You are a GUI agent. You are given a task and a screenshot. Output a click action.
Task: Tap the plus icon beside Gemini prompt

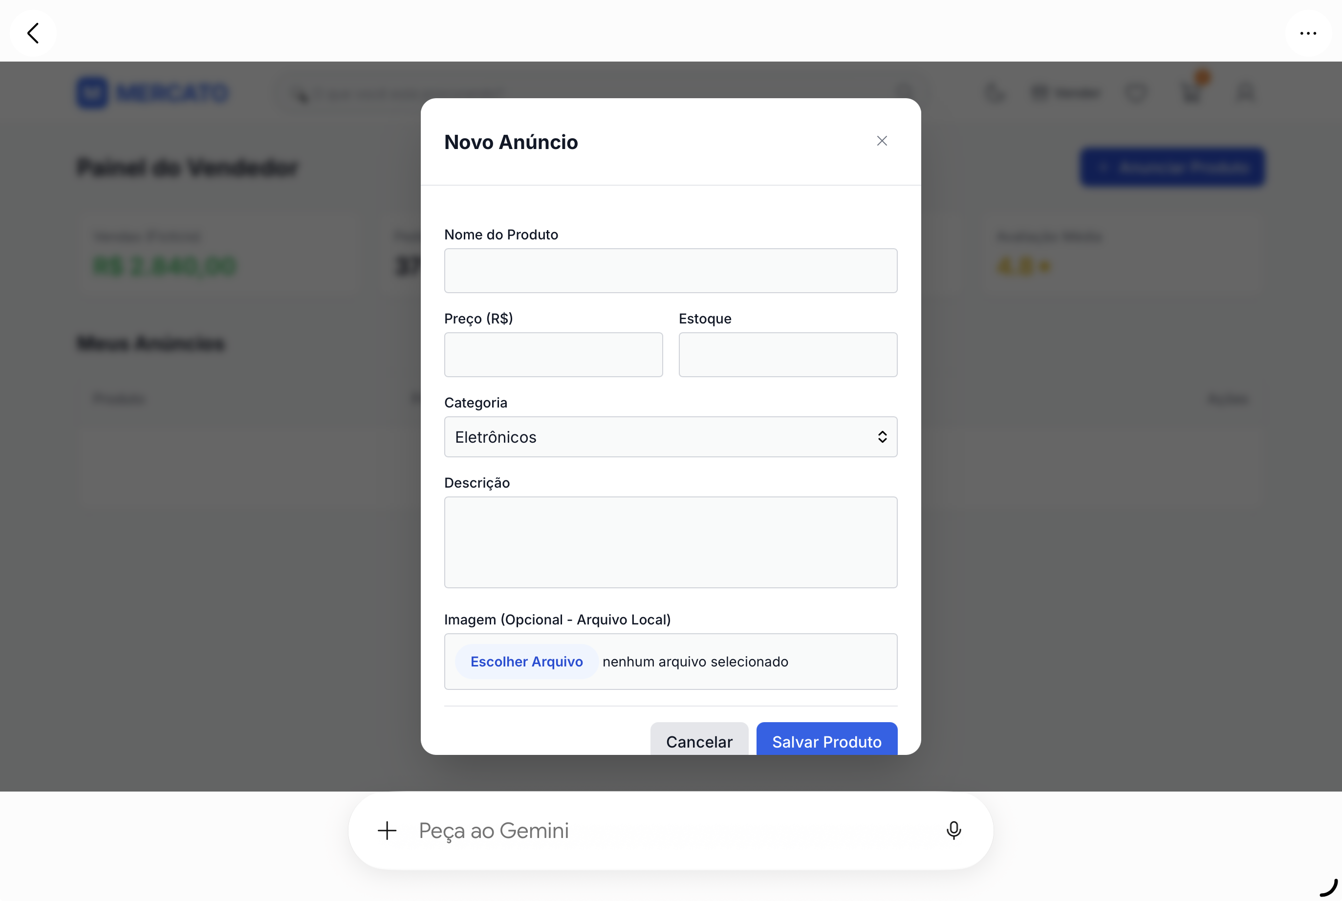[387, 830]
